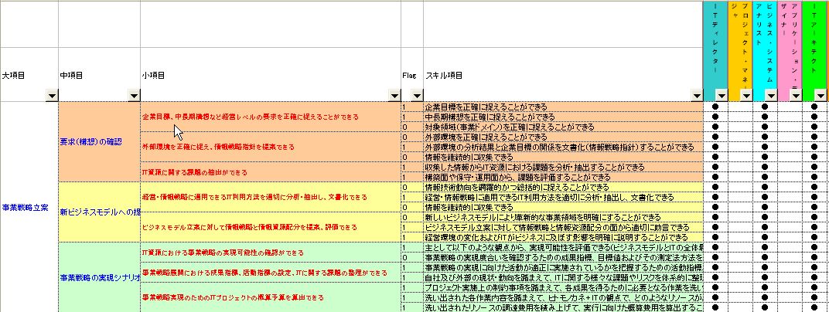829x312 pixels.
Task: Open the ITディレクター column filter dropdown
Action: click(722, 96)
